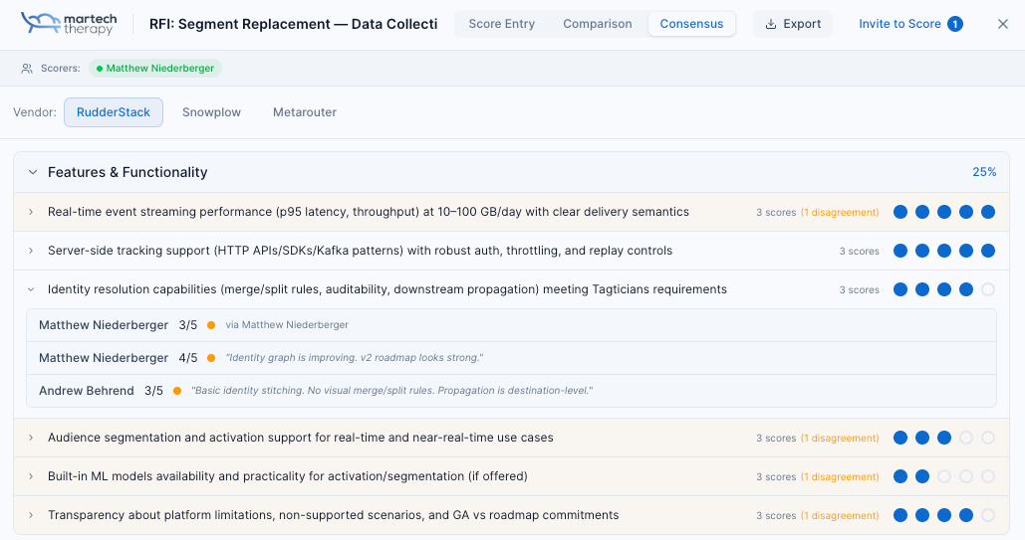
Task: Click Andrew Behrend's identity stitching comment
Action: click(391, 391)
